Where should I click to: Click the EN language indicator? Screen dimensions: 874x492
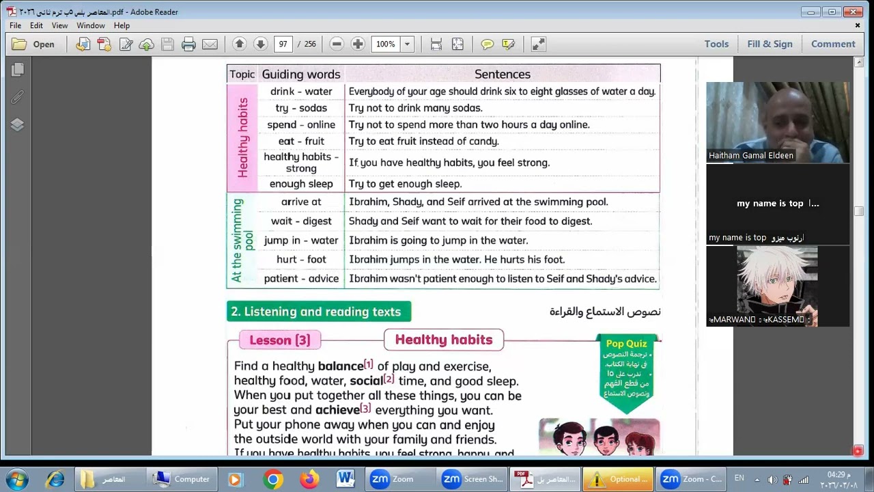(739, 478)
